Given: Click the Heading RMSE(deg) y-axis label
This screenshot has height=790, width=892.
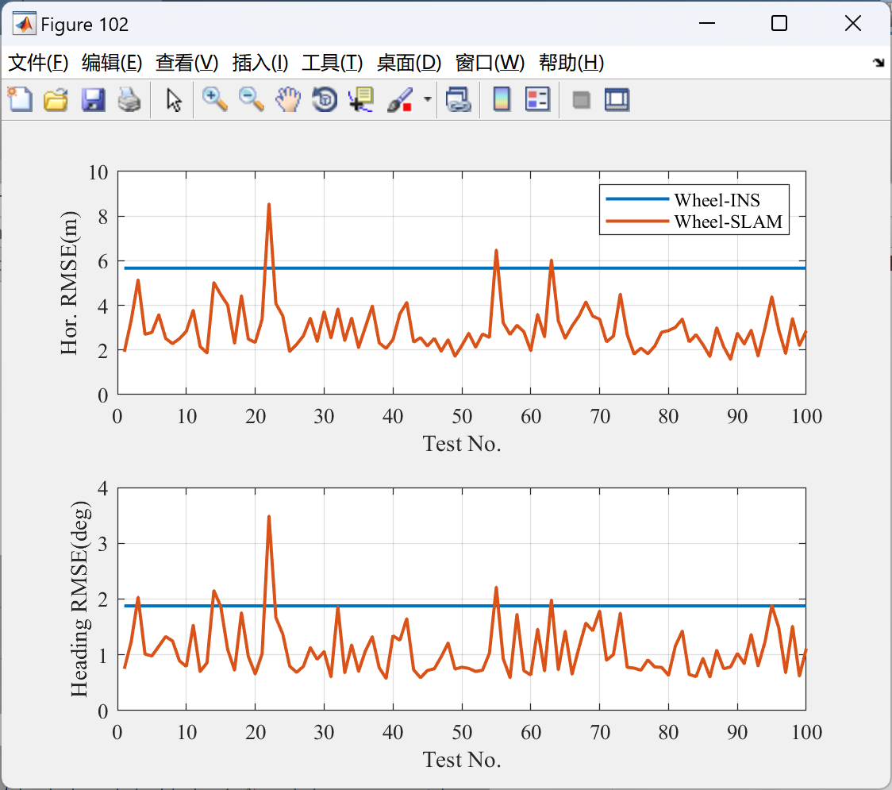Looking at the screenshot, I should coord(79,599).
